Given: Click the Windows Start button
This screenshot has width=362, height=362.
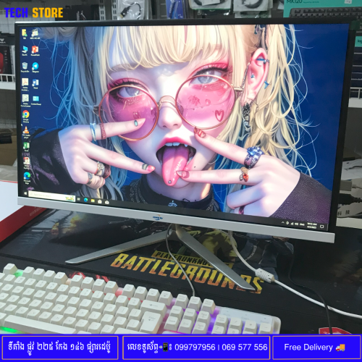Looking at the screenshot, I should point(25,193).
